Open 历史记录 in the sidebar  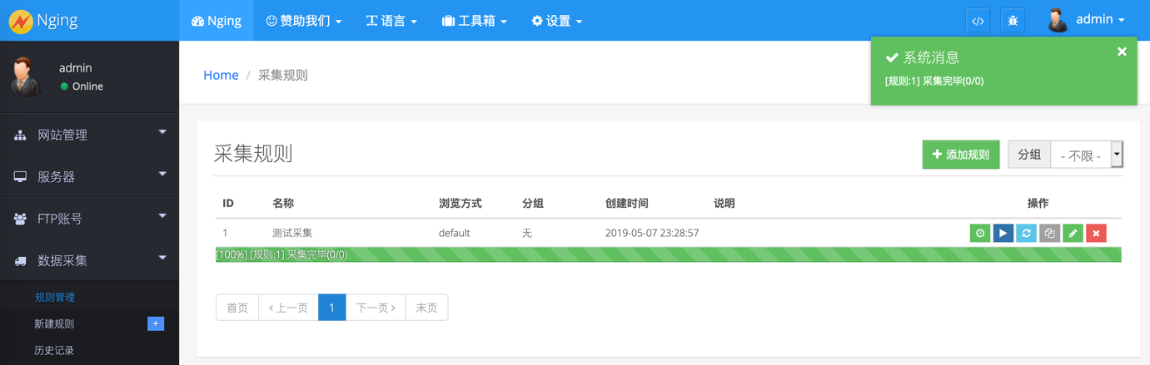click(x=54, y=350)
